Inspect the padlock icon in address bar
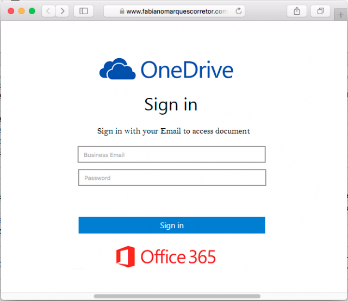Viewport: 348px width, 301px height. click(122, 11)
